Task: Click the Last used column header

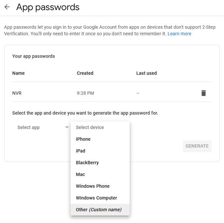Action: point(146,73)
